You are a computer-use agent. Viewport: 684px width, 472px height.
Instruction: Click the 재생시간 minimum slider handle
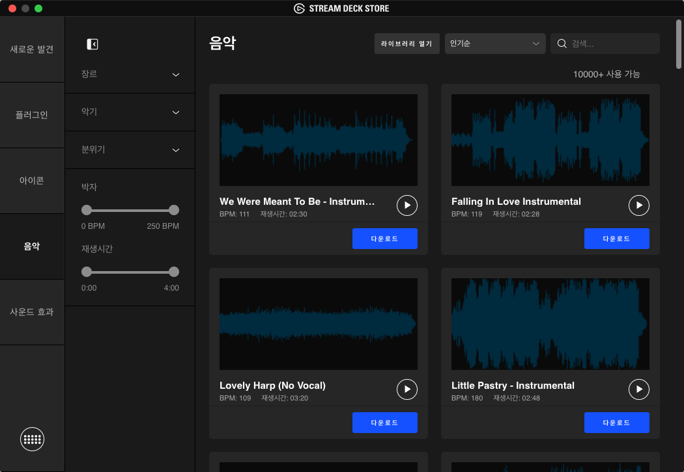[87, 272]
